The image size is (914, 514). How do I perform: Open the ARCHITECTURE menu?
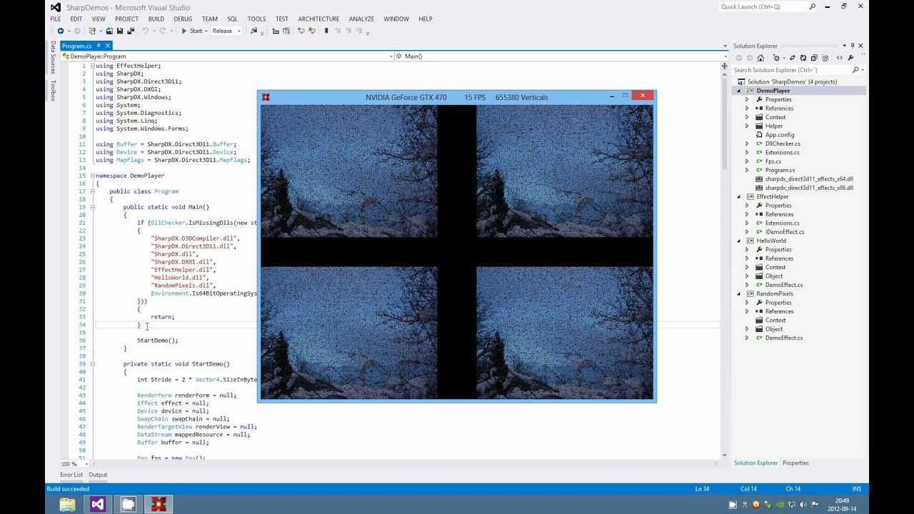pos(318,19)
